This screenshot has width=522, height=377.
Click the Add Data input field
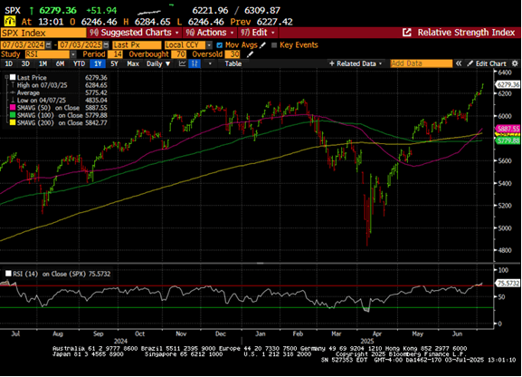[x=422, y=63]
